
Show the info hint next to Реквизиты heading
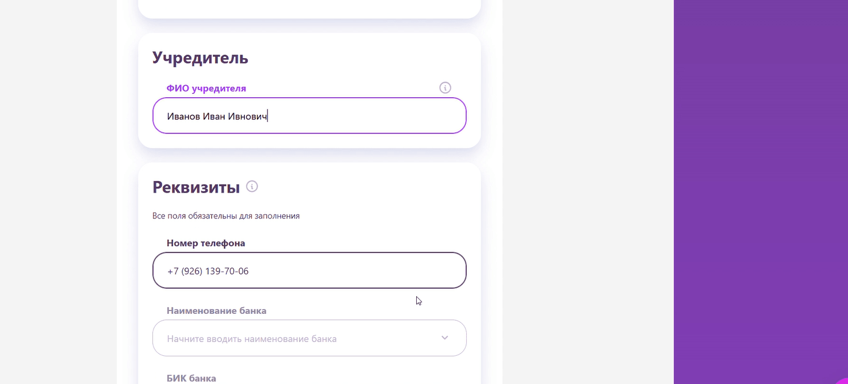(252, 186)
